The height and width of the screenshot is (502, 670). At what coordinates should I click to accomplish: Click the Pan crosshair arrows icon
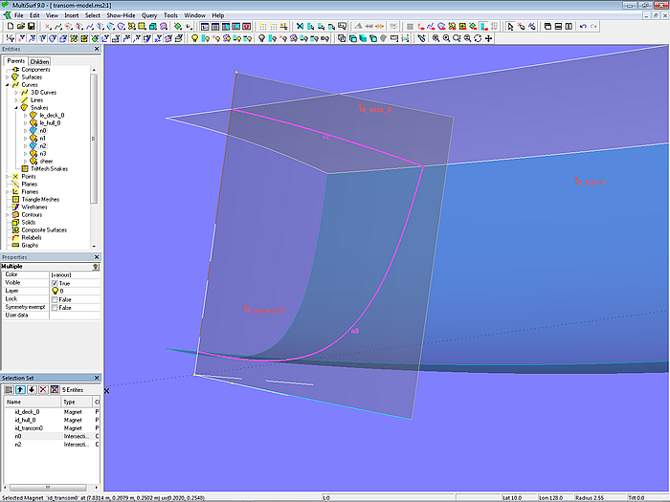[x=489, y=38]
